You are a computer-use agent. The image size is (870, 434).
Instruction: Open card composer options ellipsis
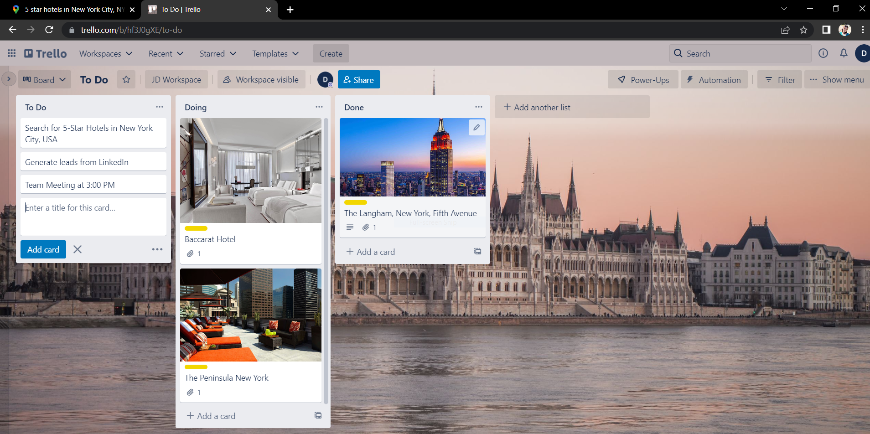(x=157, y=249)
